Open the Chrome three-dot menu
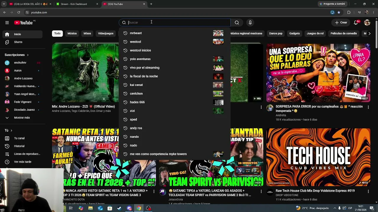378x212 pixels. pyautogui.click(x=374, y=12)
